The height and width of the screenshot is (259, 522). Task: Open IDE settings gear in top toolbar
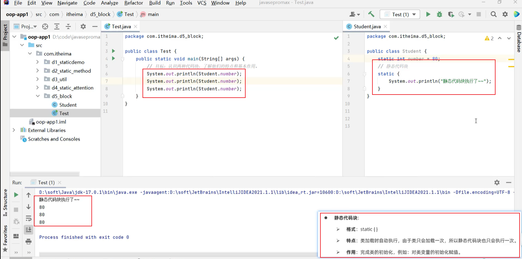coord(505,14)
